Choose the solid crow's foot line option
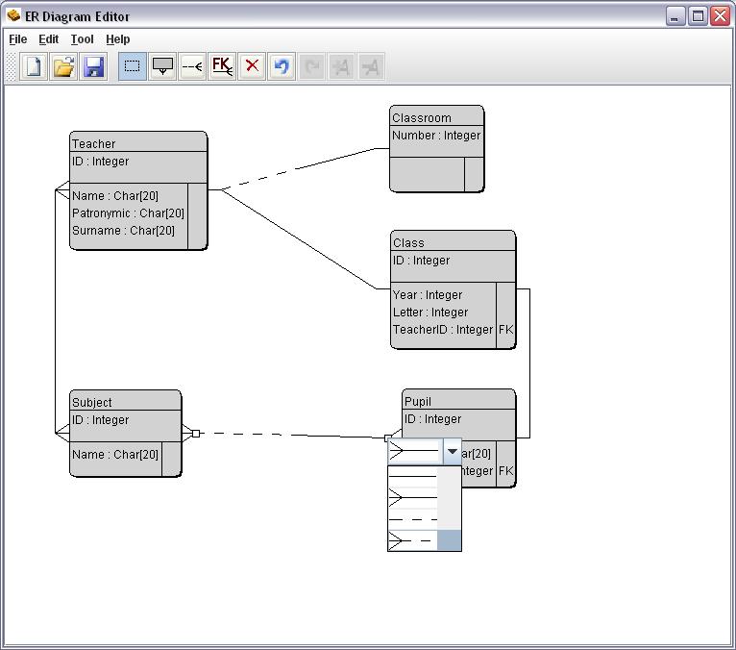This screenshot has width=736, height=650. tap(413, 497)
